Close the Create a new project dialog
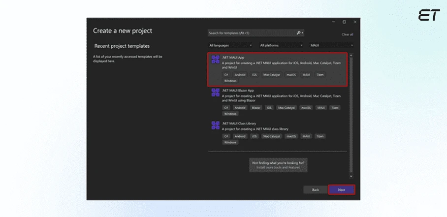447x217 pixels. click(x=355, y=22)
